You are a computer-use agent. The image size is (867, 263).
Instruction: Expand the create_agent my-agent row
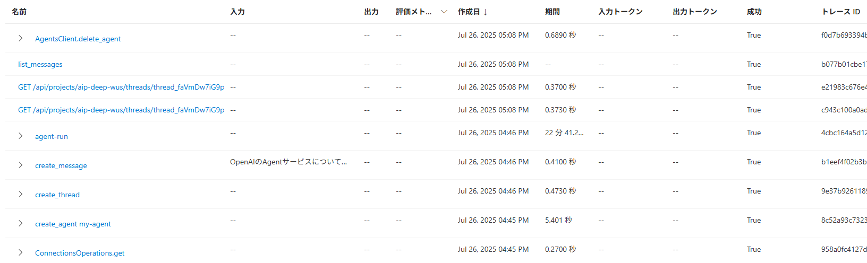click(20, 223)
